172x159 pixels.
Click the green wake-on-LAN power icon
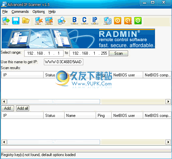click(x=138, y=21)
